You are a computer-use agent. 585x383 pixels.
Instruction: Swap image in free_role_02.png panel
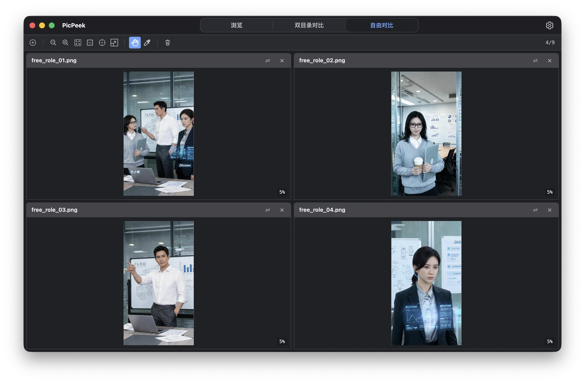coord(535,61)
